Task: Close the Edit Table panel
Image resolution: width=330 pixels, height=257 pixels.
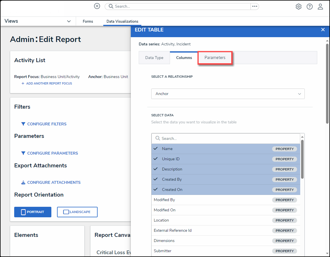Action: [323, 30]
